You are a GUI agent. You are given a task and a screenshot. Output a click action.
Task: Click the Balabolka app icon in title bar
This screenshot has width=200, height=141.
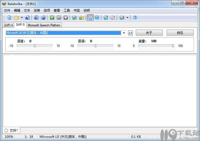tap(4, 4)
